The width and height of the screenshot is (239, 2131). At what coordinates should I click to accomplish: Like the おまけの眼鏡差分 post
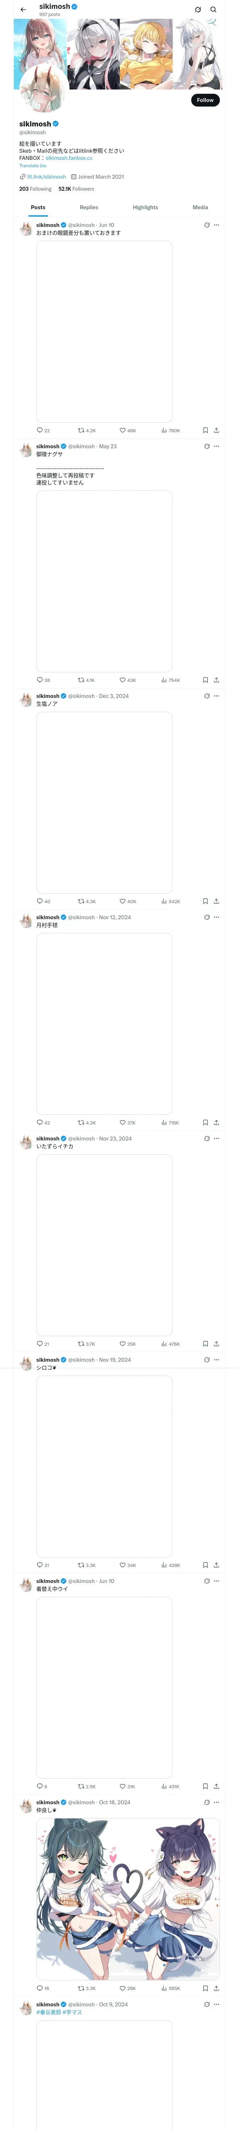[123, 430]
